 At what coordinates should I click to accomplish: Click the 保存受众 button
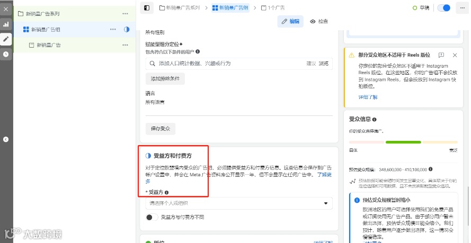161,129
